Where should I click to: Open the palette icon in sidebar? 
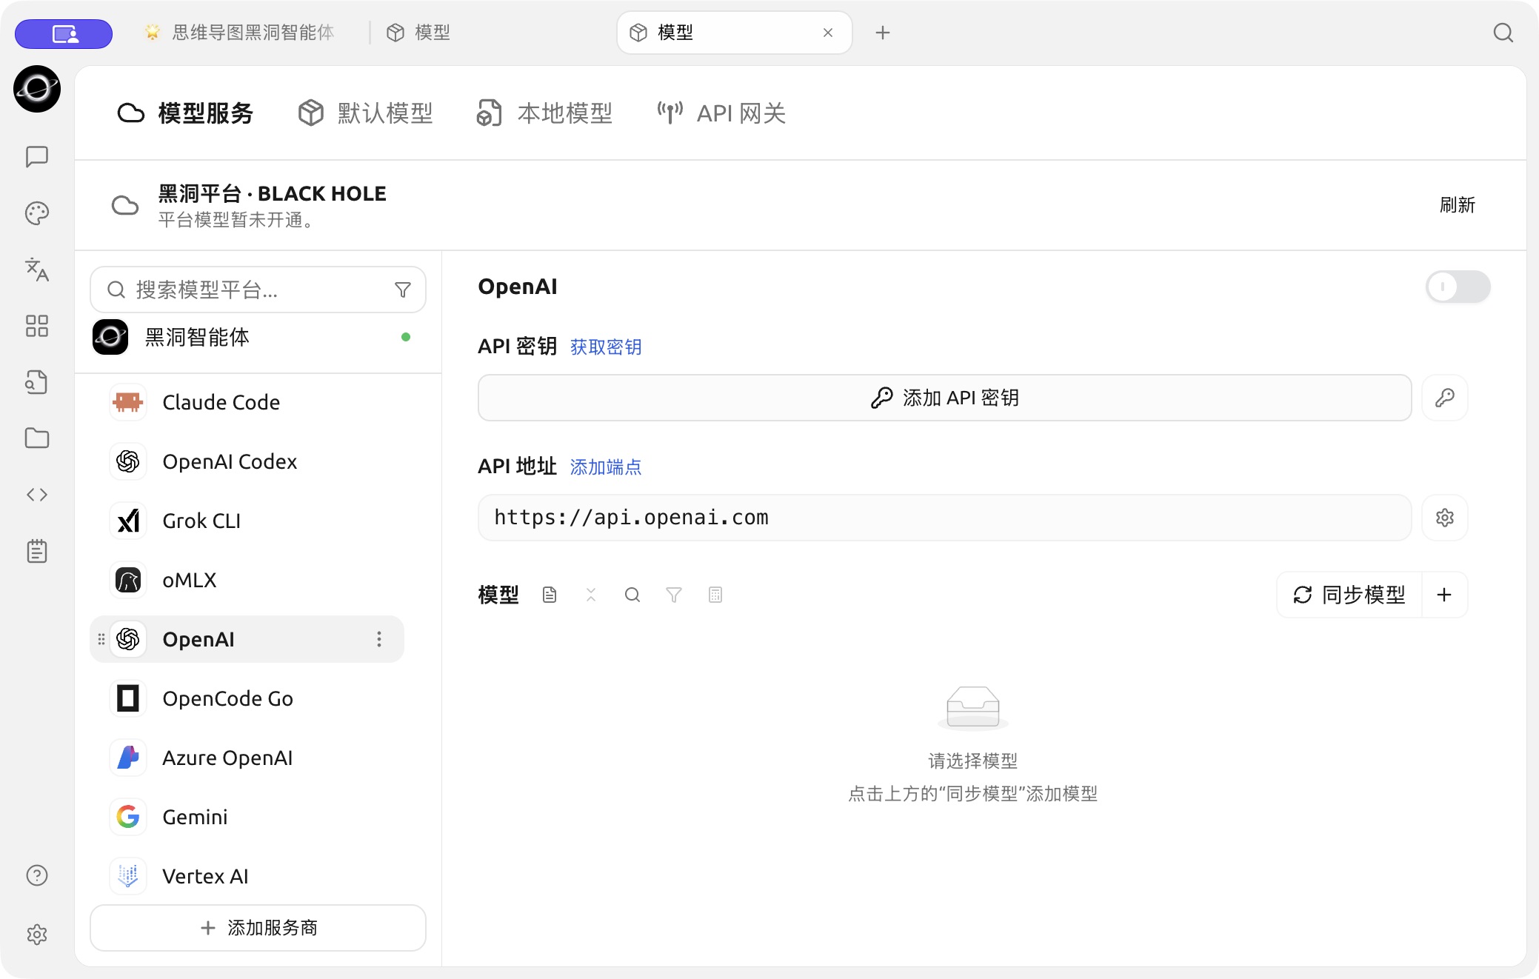[37, 213]
